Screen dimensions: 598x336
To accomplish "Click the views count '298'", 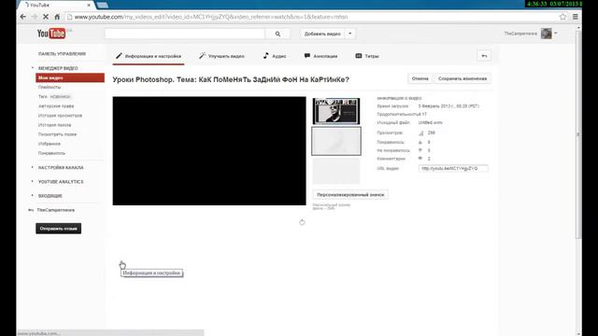I will pyautogui.click(x=431, y=133).
